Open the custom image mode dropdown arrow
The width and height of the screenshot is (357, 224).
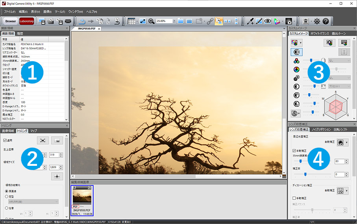(301, 43)
